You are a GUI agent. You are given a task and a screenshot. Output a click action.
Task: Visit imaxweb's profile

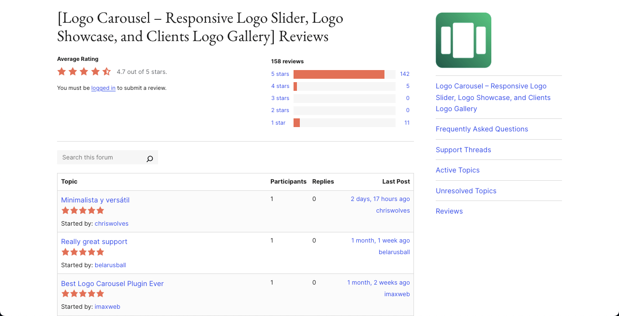click(107, 306)
